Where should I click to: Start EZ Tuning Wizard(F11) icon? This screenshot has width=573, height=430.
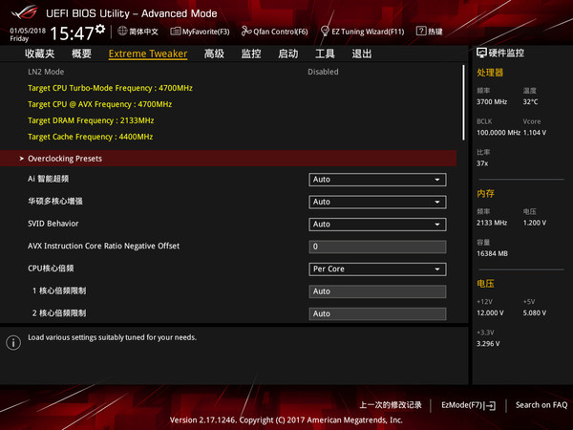coord(324,32)
